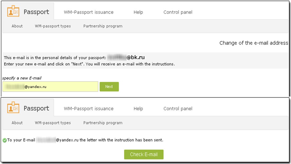Go to Help on the confirmation page
The image size is (291, 164).
pyautogui.click(x=138, y=109)
